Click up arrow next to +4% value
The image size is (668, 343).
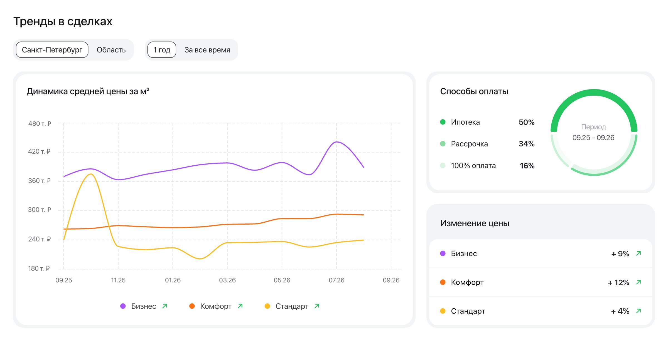(638, 311)
